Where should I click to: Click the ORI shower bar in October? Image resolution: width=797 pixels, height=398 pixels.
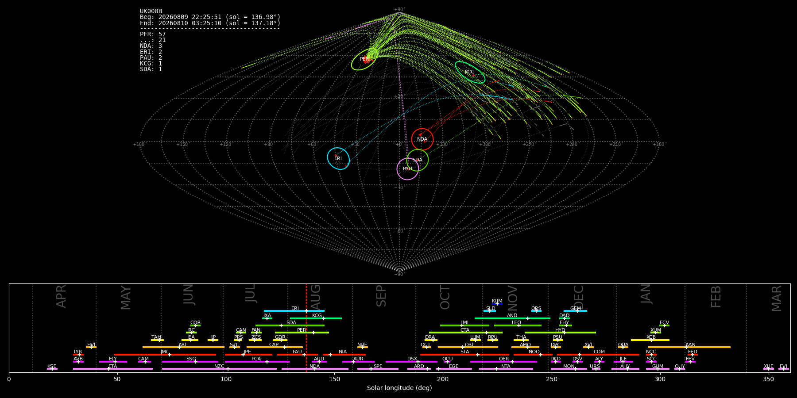468,347
